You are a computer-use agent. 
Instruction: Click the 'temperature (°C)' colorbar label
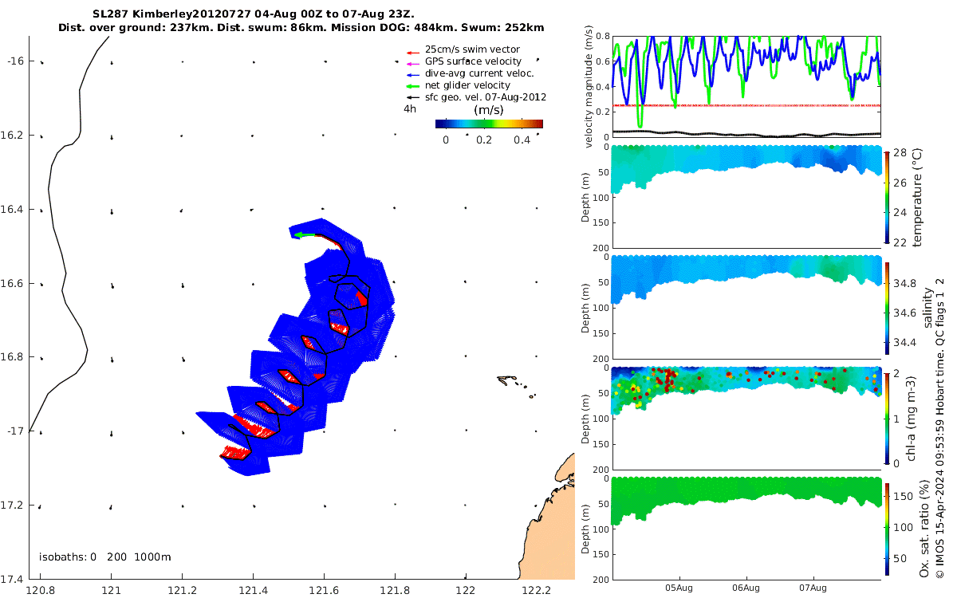coord(917,197)
